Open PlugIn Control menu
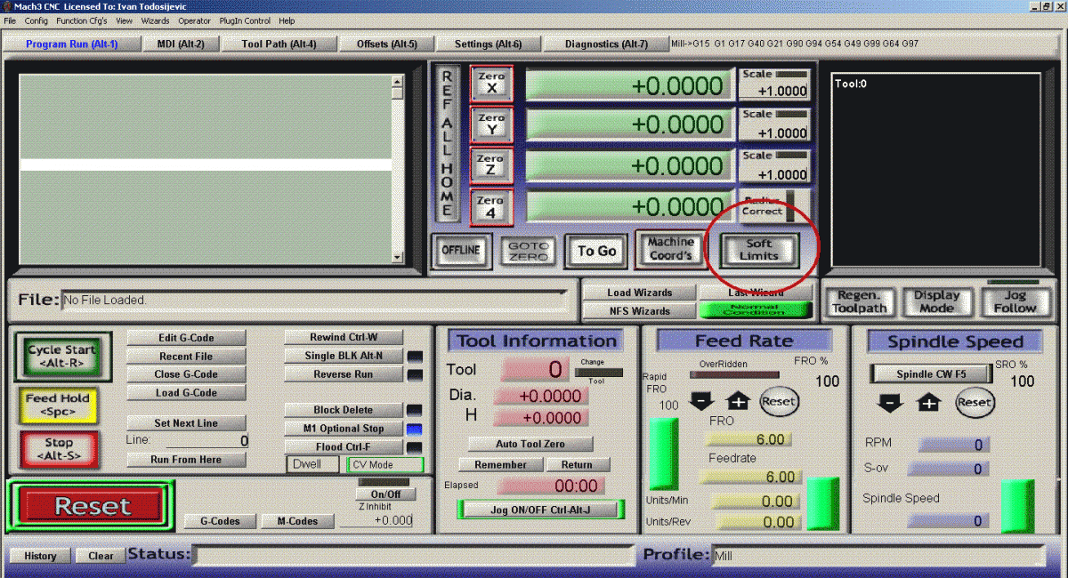 click(x=245, y=20)
